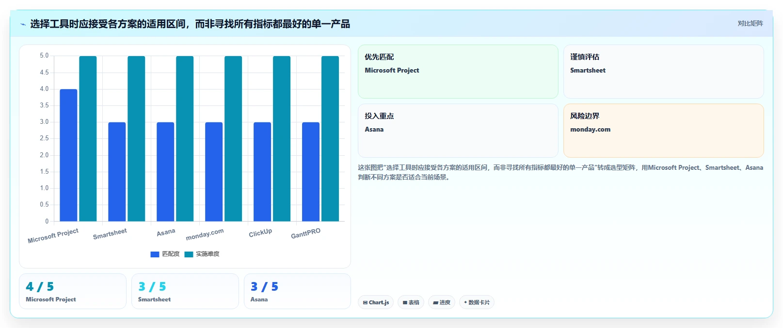The width and height of the screenshot is (783, 328).
Task: Select monday.com's teal 实施难度 bar
Action: [233, 139]
